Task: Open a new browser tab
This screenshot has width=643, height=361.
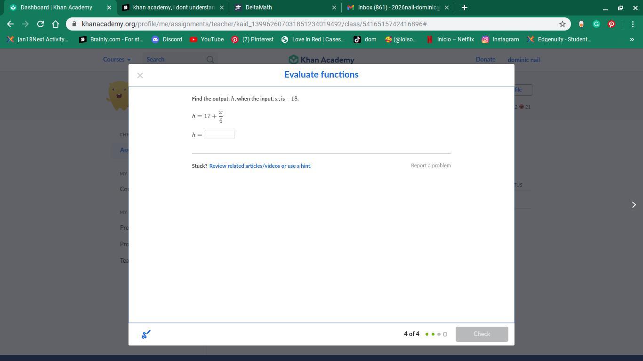Action: (x=465, y=8)
